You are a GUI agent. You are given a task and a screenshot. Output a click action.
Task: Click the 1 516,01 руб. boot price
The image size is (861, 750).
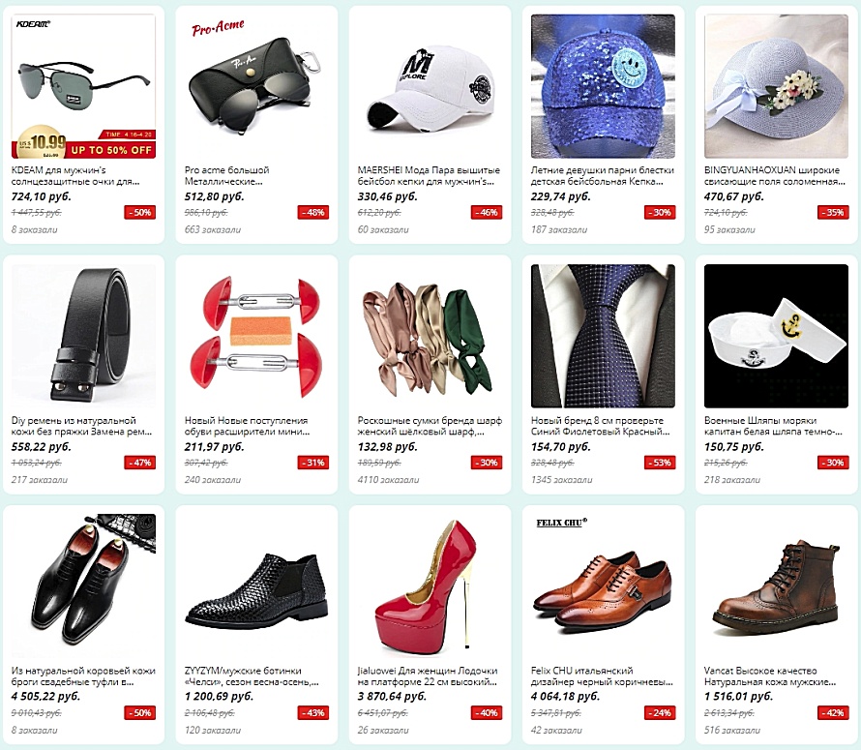point(738,697)
